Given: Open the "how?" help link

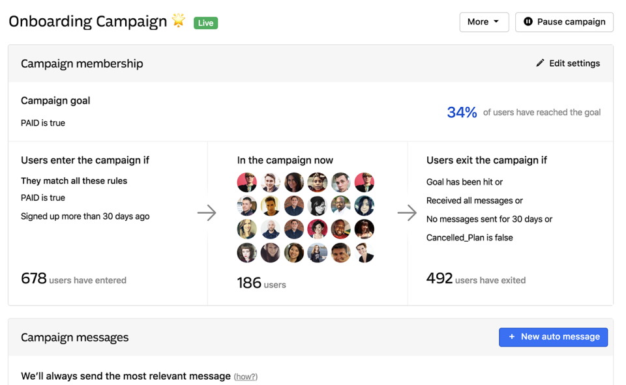Looking at the screenshot, I should coord(246,377).
